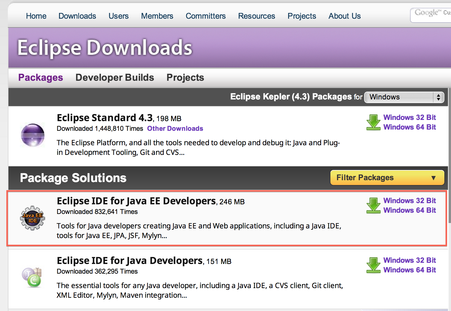451x311 pixels.
Task: Switch to the Developer Builds tab
Action: 115,78
